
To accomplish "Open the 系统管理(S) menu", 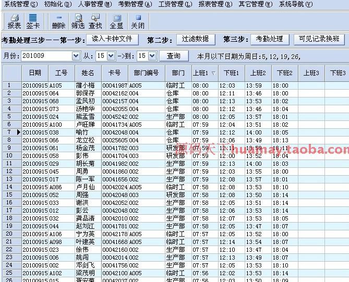I will click(21, 4).
